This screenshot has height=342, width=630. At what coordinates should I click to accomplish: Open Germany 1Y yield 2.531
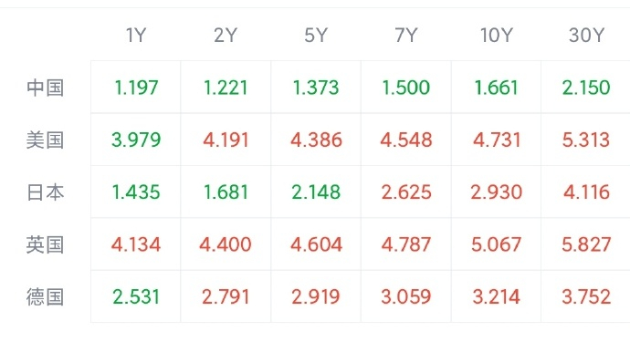click(x=136, y=297)
